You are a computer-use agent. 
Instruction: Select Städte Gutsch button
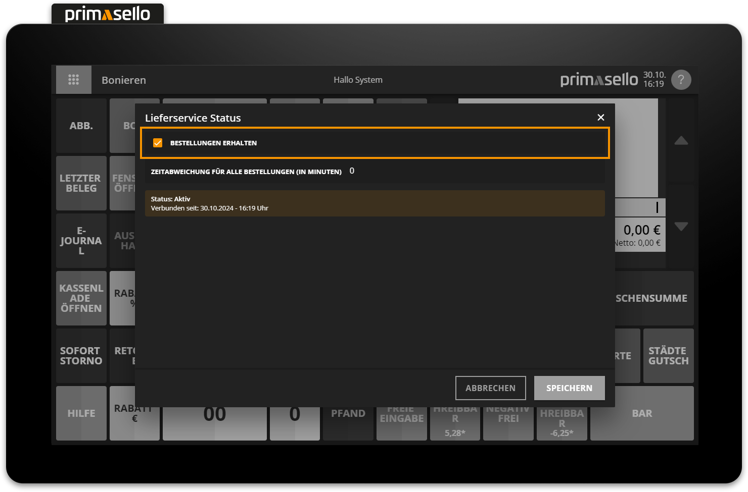(668, 356)
